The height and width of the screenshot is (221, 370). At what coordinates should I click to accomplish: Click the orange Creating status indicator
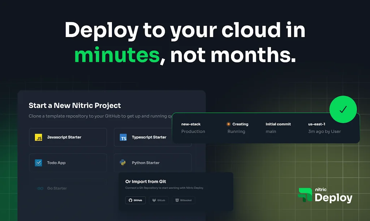click(x=228, y=124)
